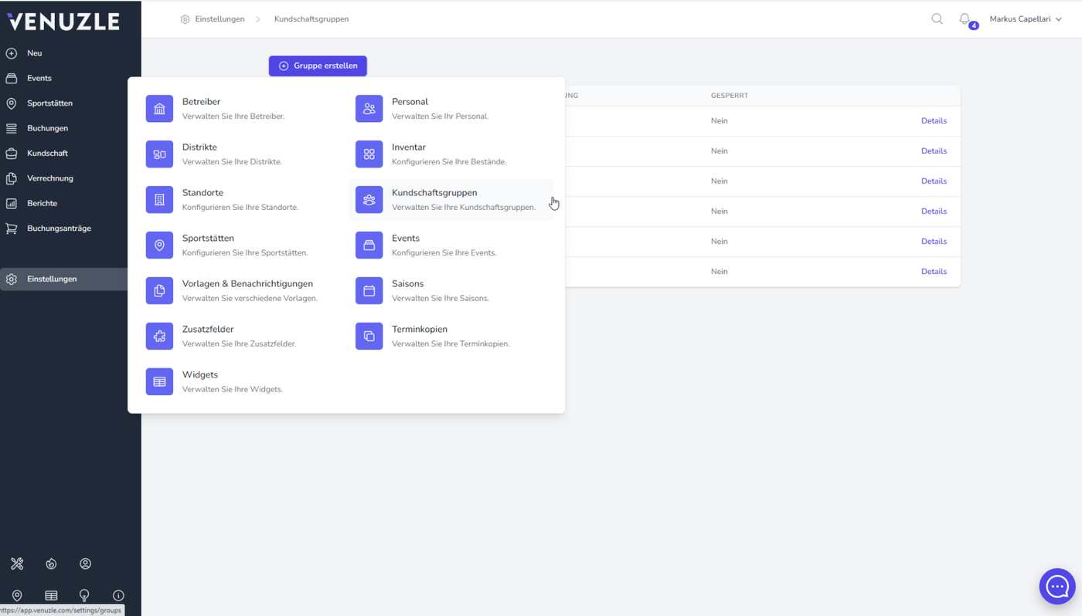The height and width of the screenshot is (616, 1082).
Task: Click the table grid icon at sidebar bottom
Action: pyautogui.click(x=51, y=596)
